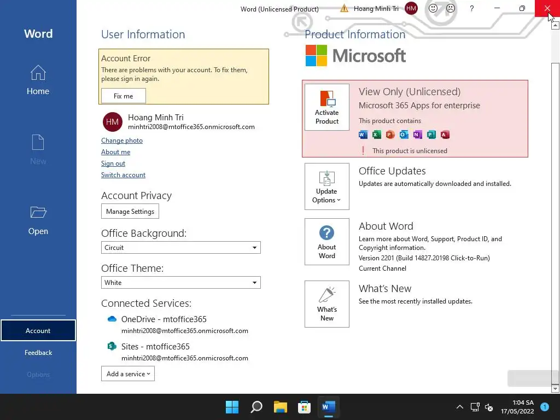Click the Activate Product button
The width and height of the screenshot is (560, 420).
pyautogui.click(x=327, y=107)
